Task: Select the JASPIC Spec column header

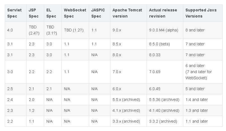Action: tap(100, 13)
